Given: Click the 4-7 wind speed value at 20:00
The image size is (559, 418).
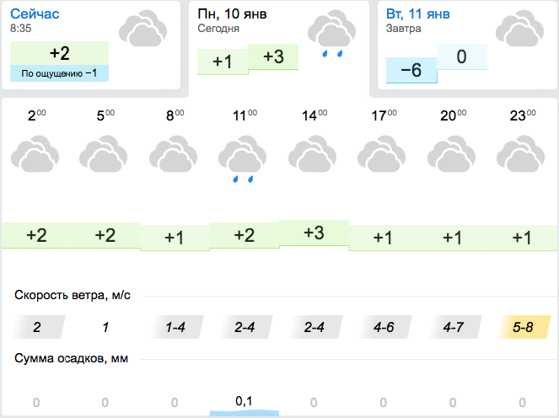Looking at the screenshot, I should tap(453, 327).
